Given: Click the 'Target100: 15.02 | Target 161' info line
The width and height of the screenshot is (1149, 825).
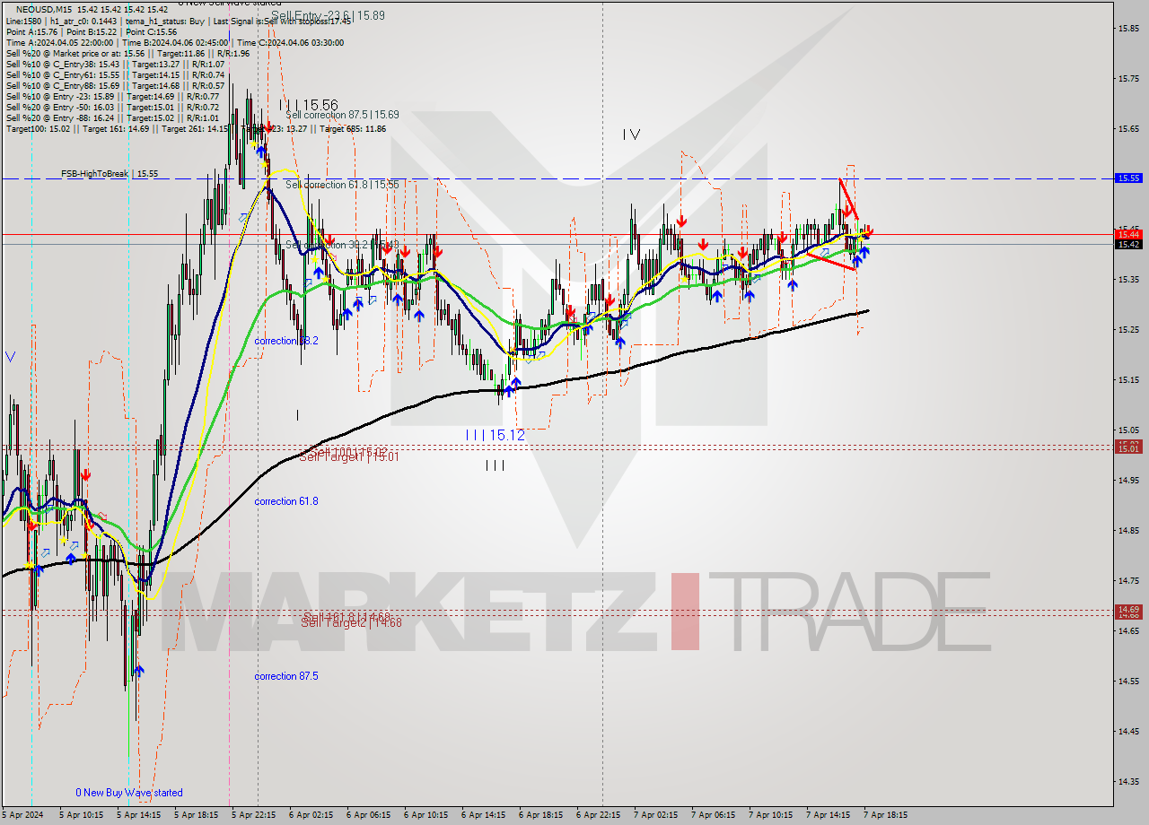Looking at the screenshot, I should coord(196,128).
